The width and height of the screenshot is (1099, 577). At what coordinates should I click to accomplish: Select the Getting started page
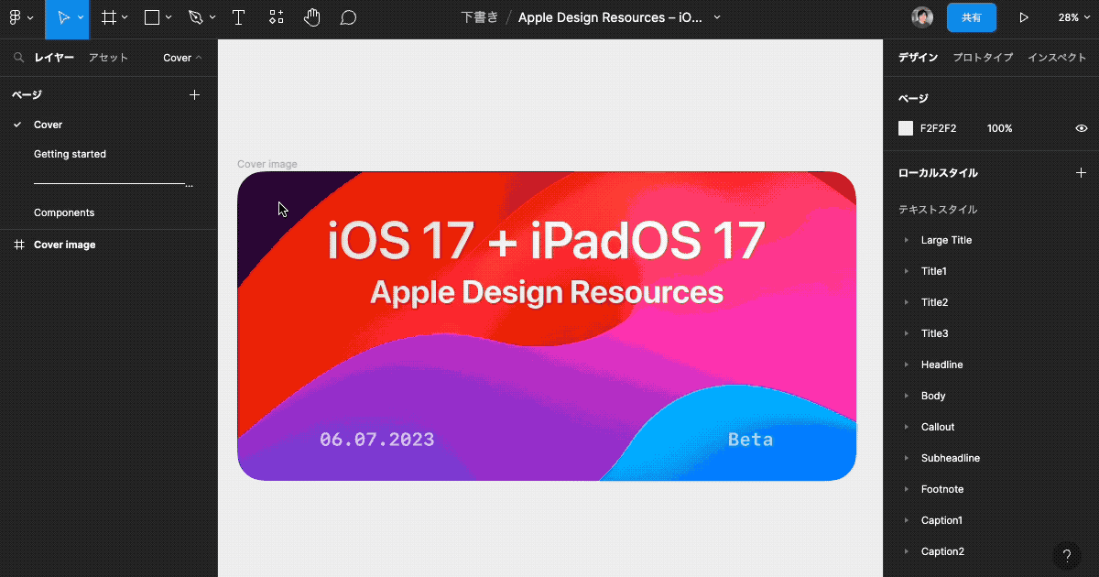[x=70, y=153]
